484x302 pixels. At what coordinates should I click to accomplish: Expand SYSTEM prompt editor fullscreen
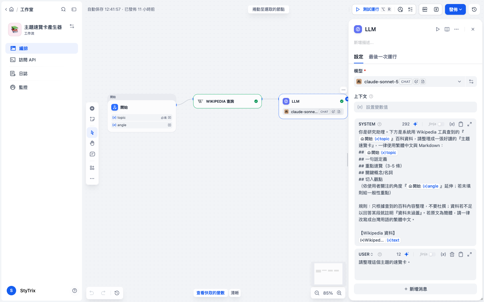[x=470, y=124]
